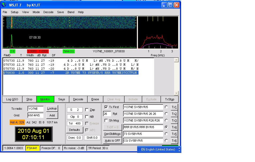The image size is (255, 162).
Task: Click the Tx1 message field YO7NE SV5BYR/5
Action: tap(143, 107)
